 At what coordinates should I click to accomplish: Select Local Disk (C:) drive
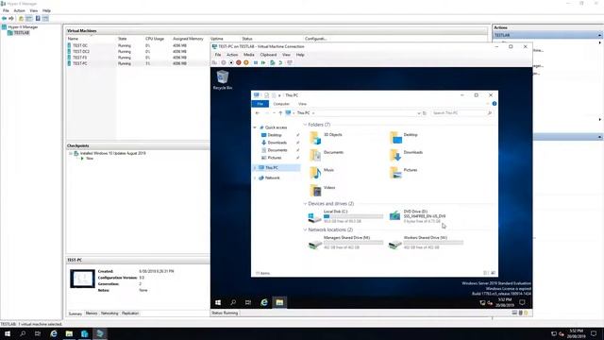click(x=346, y=216)
